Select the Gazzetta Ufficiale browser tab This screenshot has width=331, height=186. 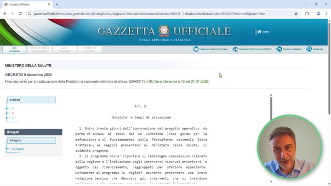(28, 4)
